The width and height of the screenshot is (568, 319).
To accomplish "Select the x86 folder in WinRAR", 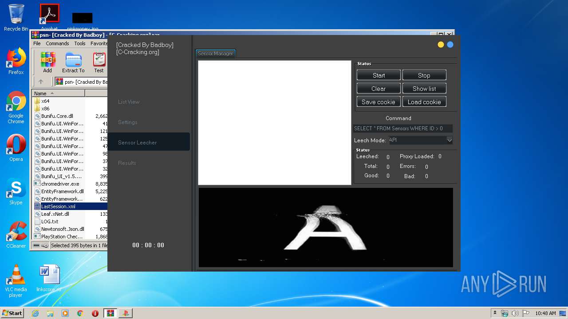I will [x=45, y=109].
